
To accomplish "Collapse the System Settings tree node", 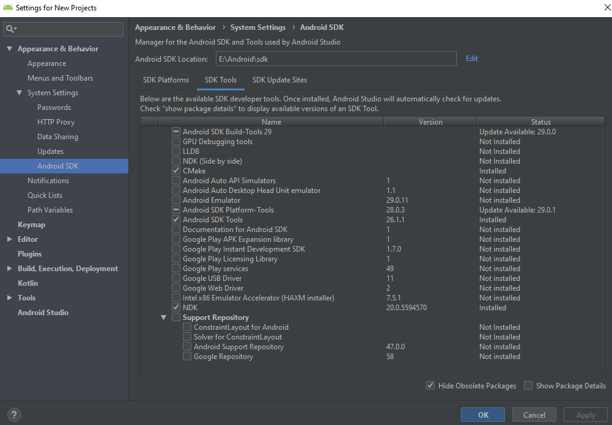I will tap(19, 93).
